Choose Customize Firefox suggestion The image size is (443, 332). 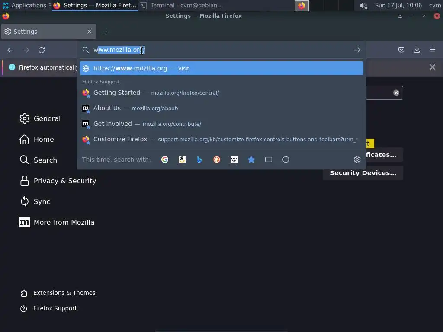(221, 139)
